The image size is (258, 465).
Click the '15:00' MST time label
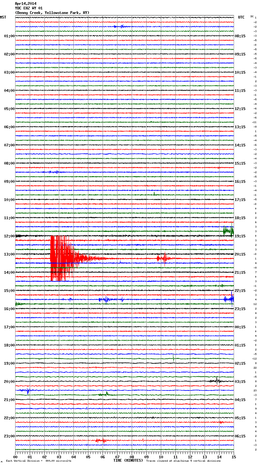9,291
